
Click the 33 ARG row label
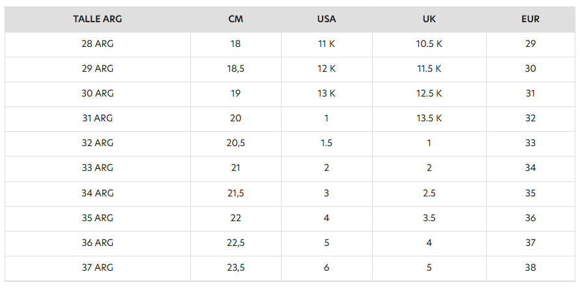point(98,168)
